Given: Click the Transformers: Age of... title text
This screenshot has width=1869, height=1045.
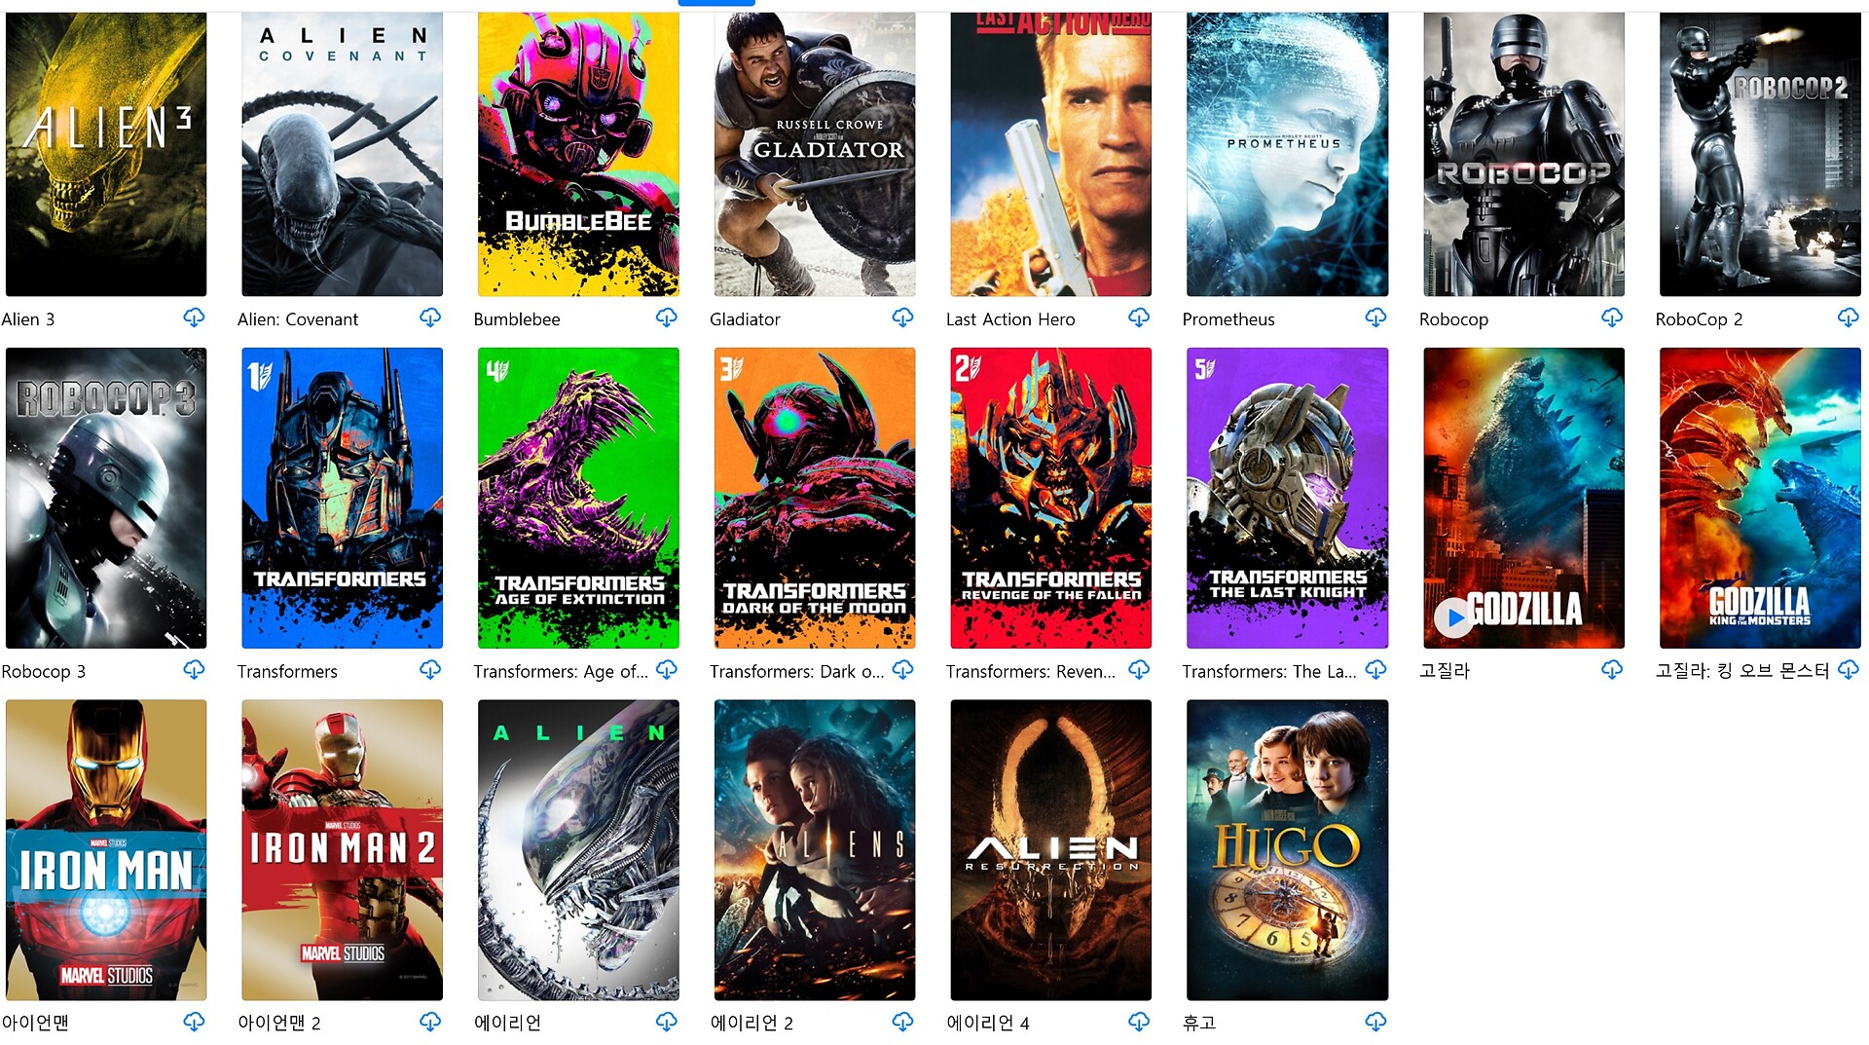Looking at the screenshot, I should click(x=561, y=672).
